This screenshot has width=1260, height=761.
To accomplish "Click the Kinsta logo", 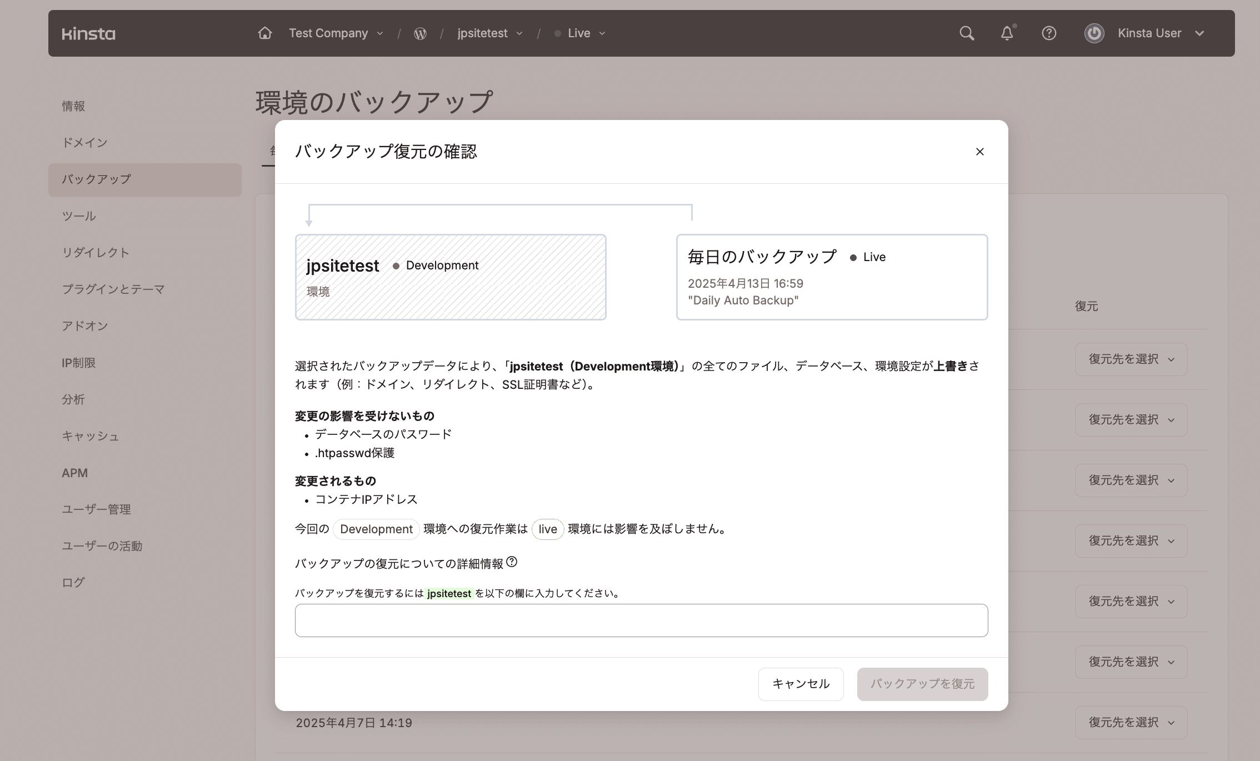I will click(89, 33).
